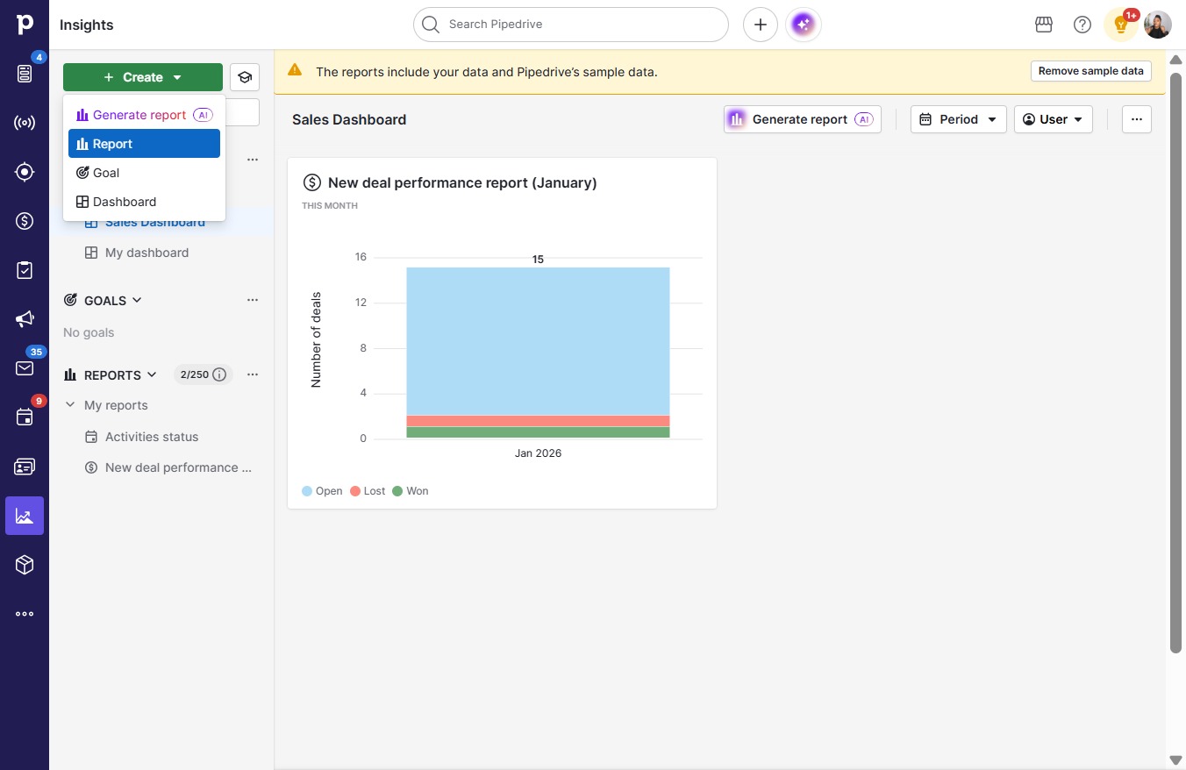Viewport: 1186px width, 770px height.
Task: Click the blue Open segment of the chart bar
Action: click(538, 341)
